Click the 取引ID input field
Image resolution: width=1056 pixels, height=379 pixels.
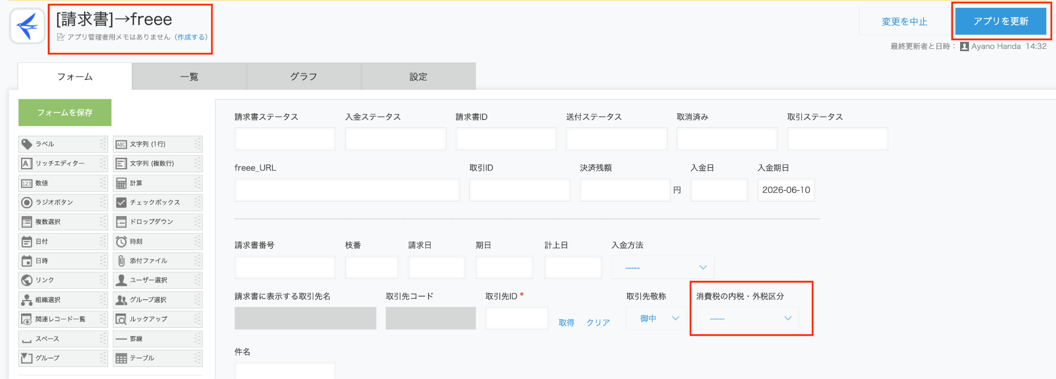click(520, 190)
